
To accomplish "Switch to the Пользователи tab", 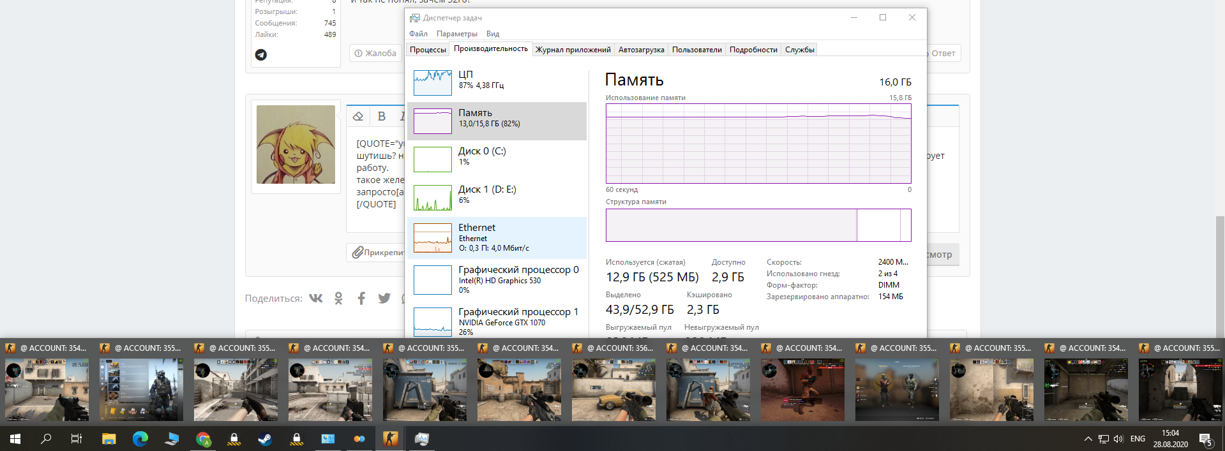I will [x=696, y=50].
